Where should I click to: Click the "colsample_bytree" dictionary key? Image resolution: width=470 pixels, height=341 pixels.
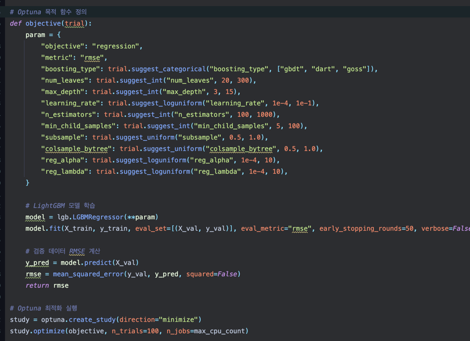[77, 149]
